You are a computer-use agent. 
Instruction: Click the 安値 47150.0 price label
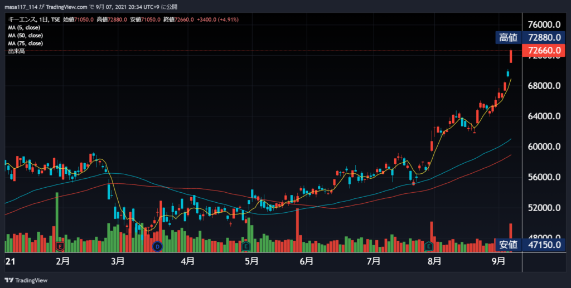click(x=530, y=245)
